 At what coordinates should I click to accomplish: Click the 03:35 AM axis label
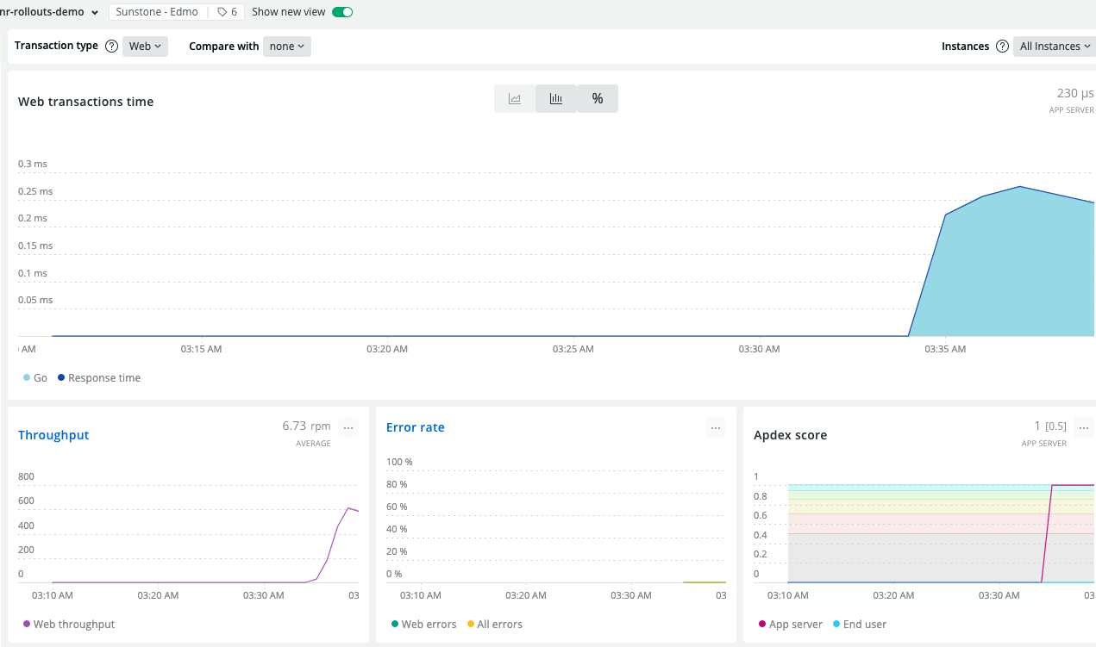pos(945,349)
